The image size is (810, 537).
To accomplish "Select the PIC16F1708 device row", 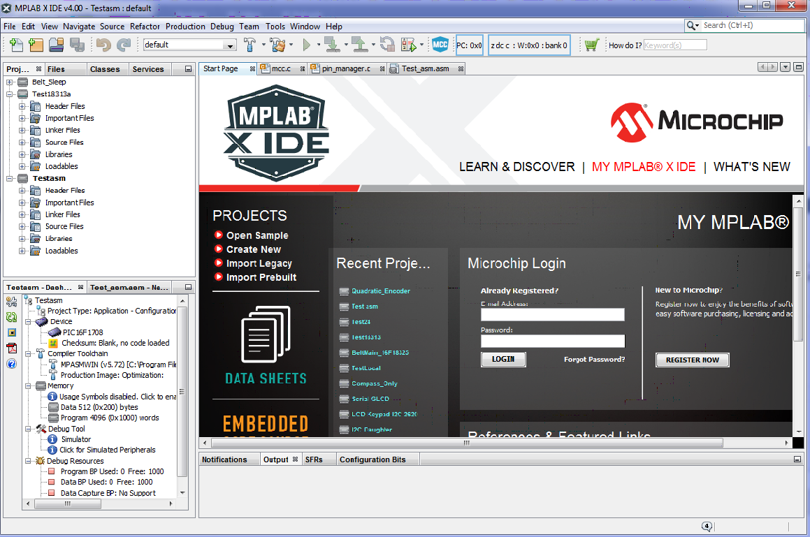I will click(82, 332).
